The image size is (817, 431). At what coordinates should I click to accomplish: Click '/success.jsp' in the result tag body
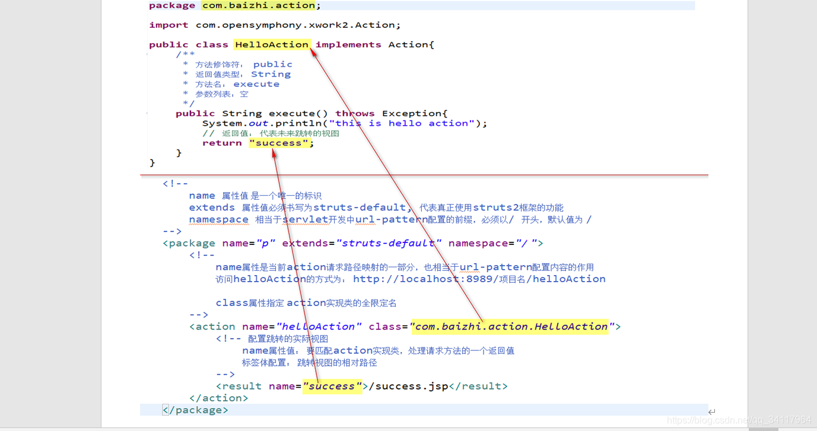409,386
